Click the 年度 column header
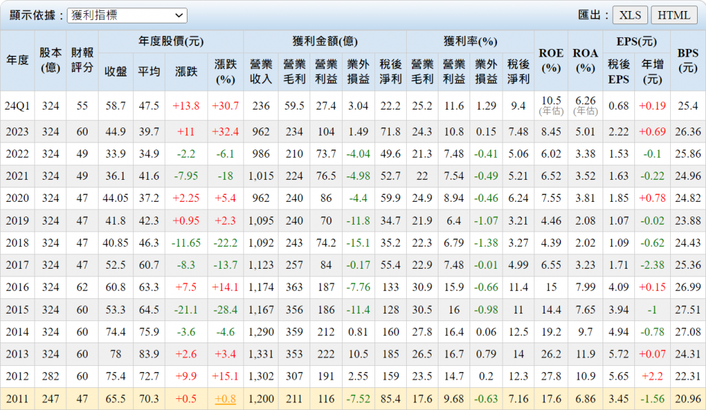Screen dimensions: 706x410 pos(17,60)
